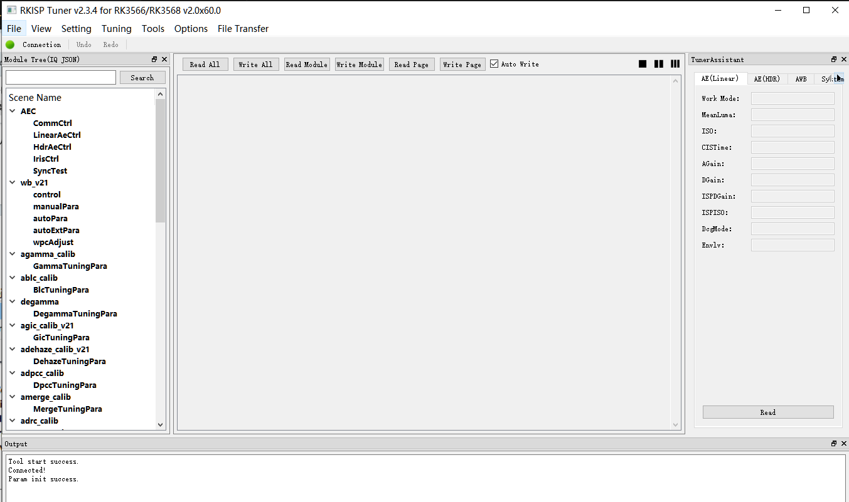Collapse the adehaze_calib_v21 node

[13, 350]
